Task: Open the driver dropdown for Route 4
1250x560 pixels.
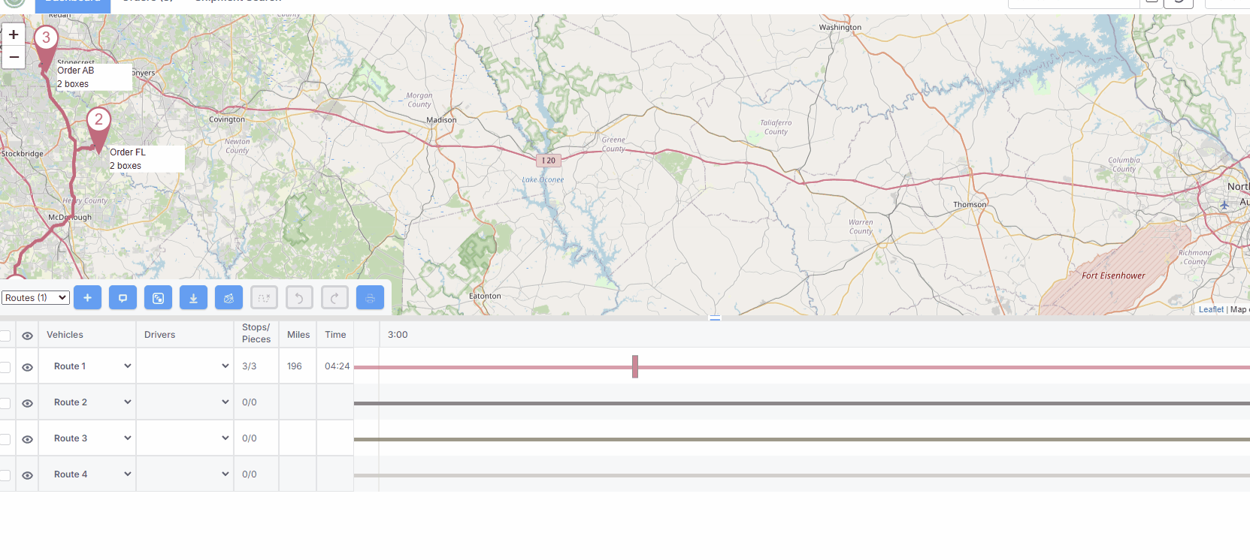Action: [x=186, y=474]
